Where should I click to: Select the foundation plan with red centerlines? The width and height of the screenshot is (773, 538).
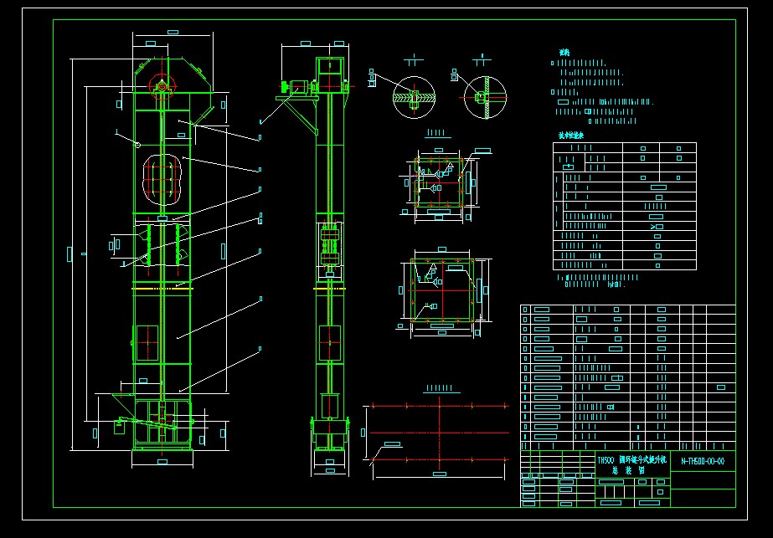[439, 433]
